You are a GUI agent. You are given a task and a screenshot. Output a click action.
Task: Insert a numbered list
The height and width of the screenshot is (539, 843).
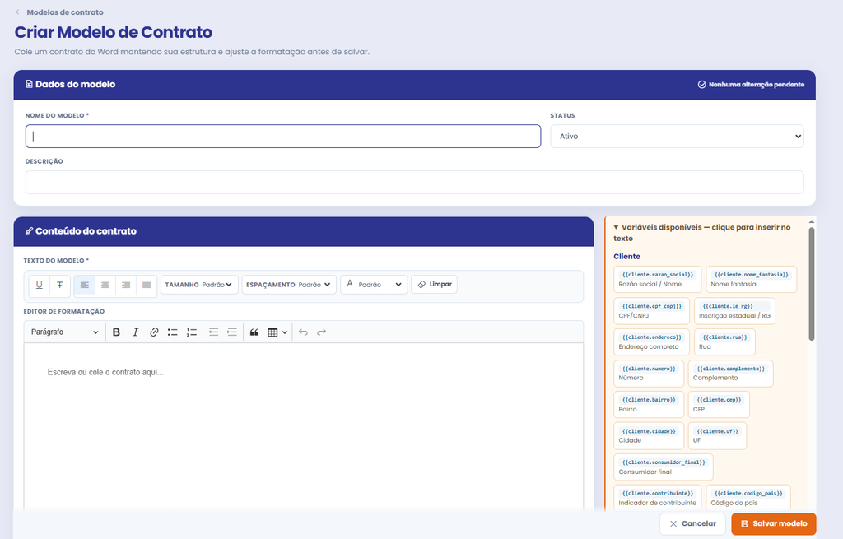click(191, 332)
